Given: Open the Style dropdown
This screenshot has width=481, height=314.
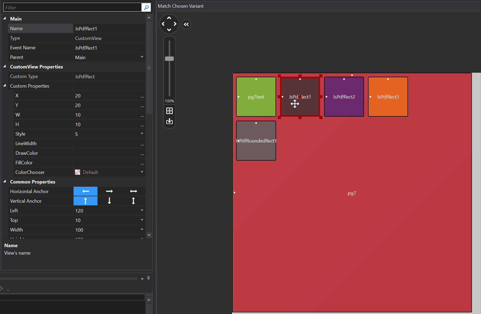Looking at the screenshot, I should point(142,134).
